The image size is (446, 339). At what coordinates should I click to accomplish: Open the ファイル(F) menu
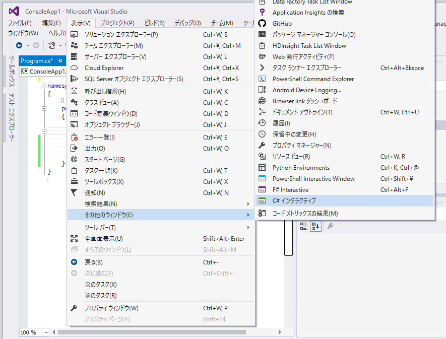point(20,23)
